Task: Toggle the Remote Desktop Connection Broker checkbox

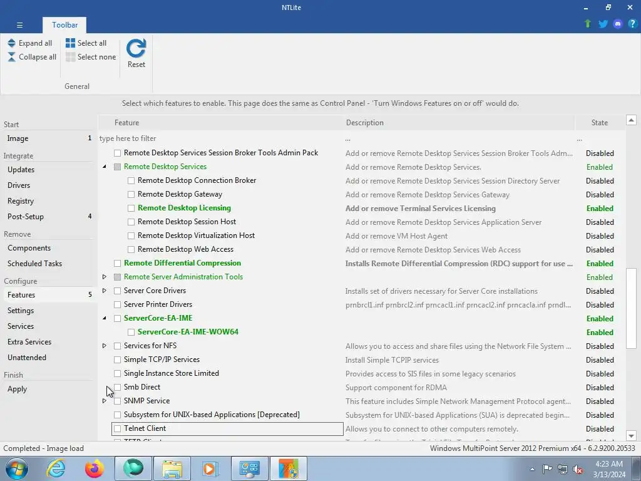Action: pos(131,180)
